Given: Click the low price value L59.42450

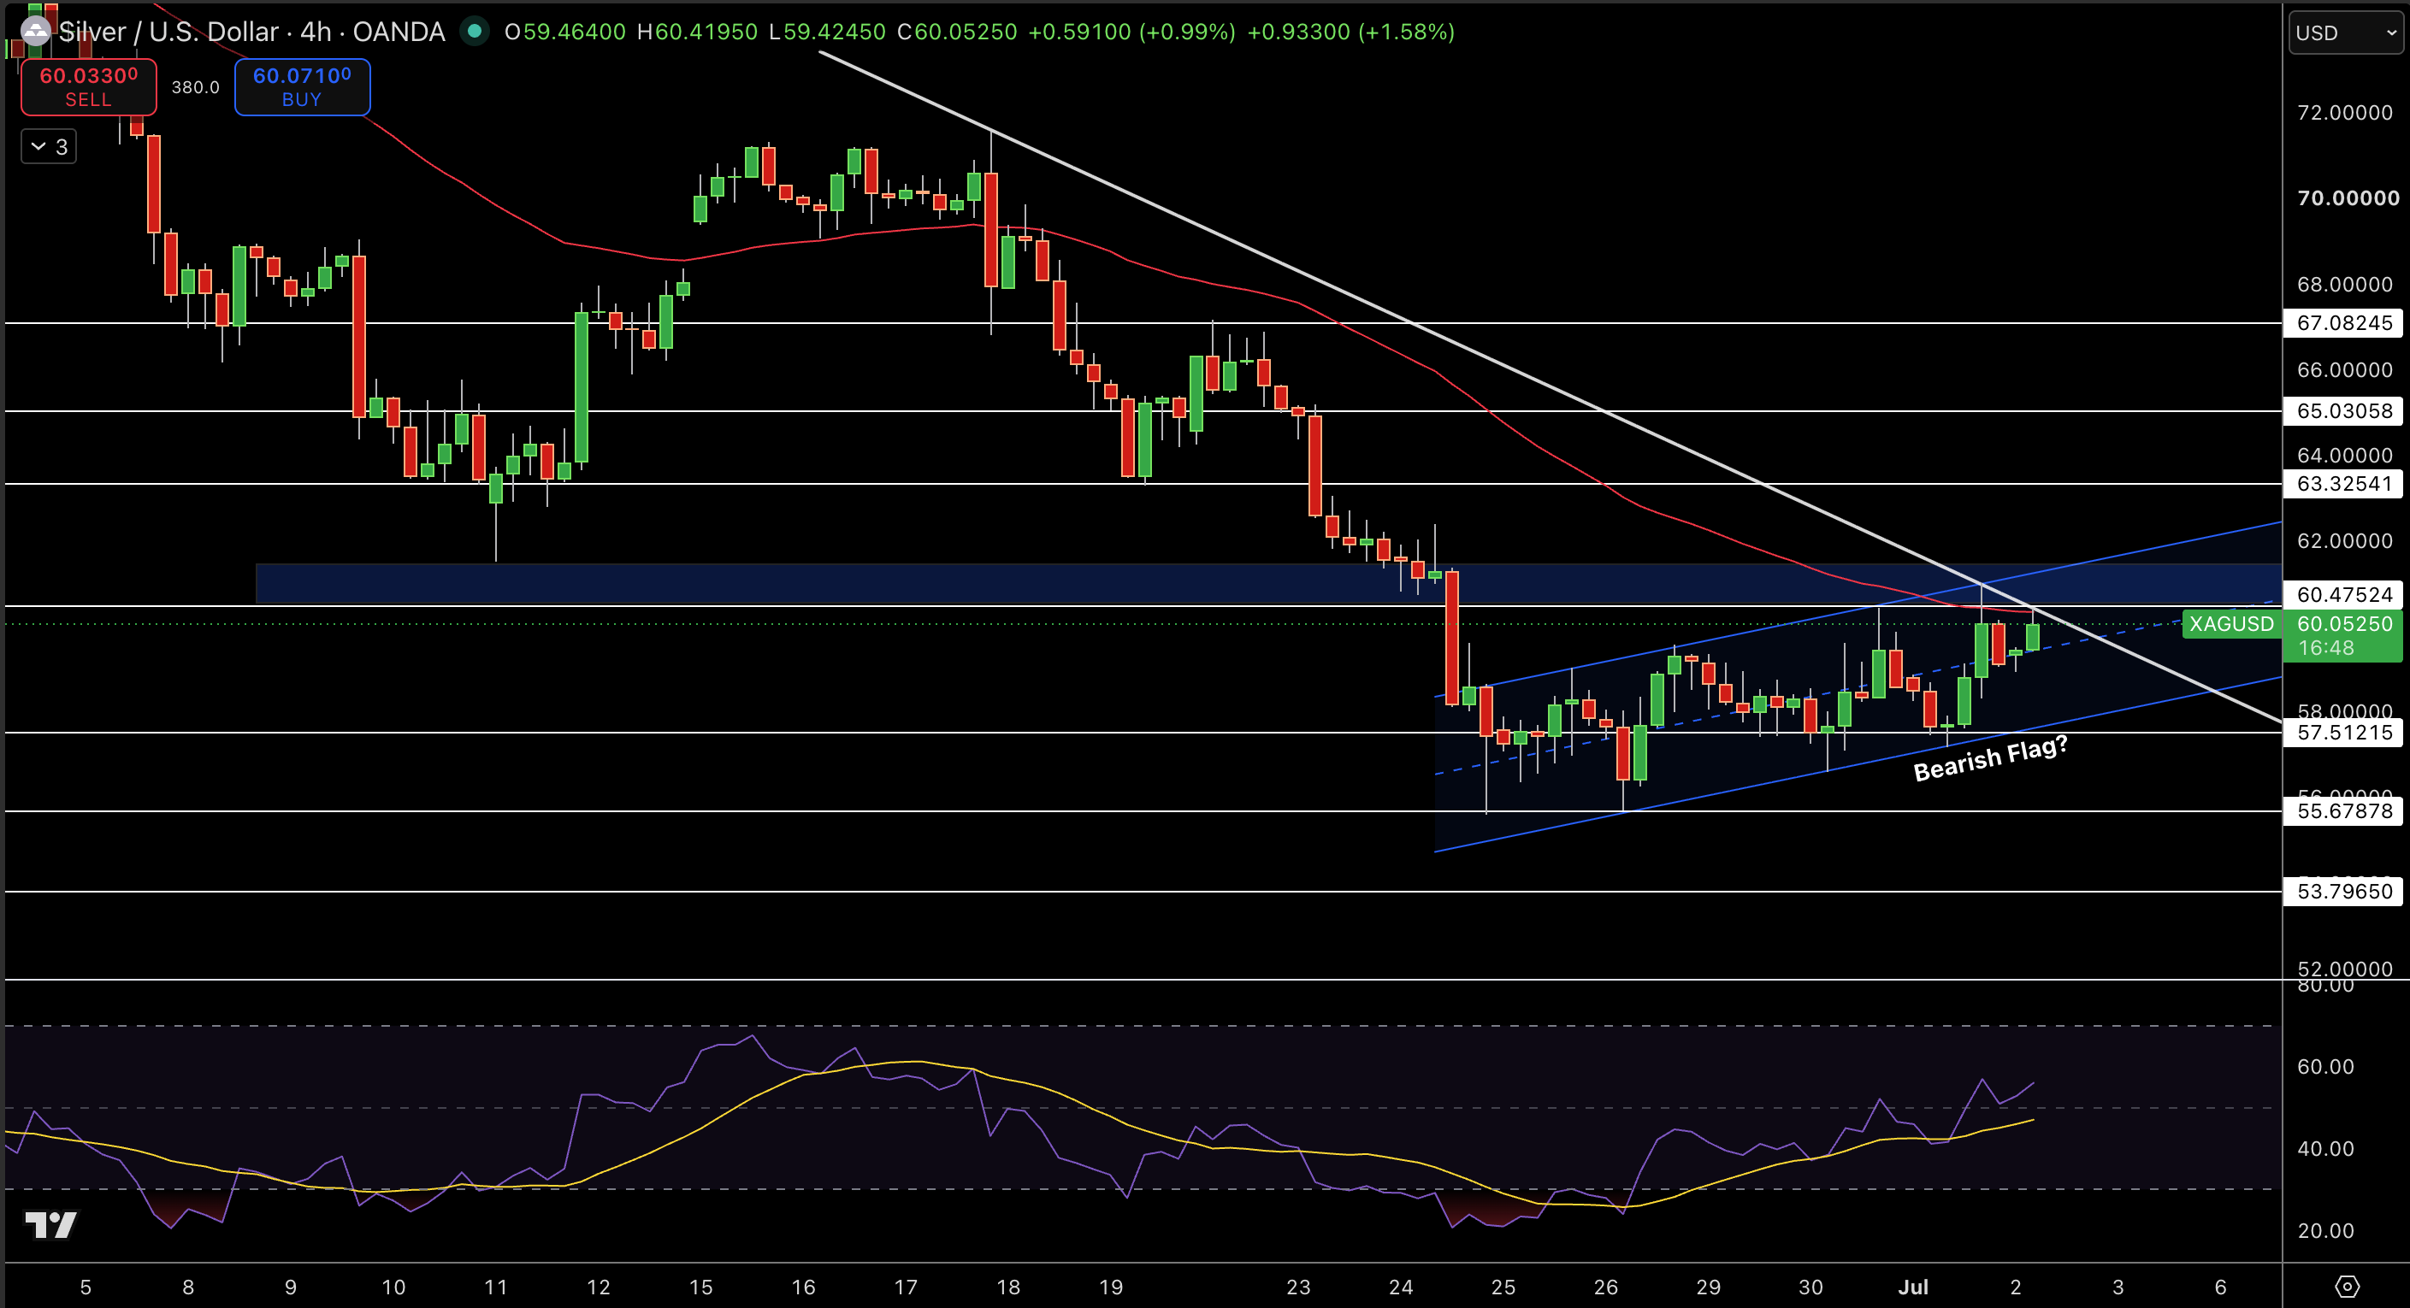Looking at the screenshot, I should tap(827, 32).
